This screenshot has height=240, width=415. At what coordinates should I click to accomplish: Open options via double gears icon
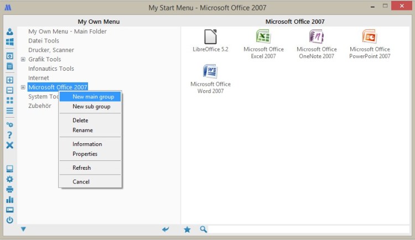[10, 124]
